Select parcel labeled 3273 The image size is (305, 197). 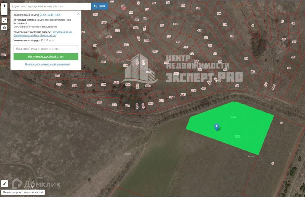114,105
